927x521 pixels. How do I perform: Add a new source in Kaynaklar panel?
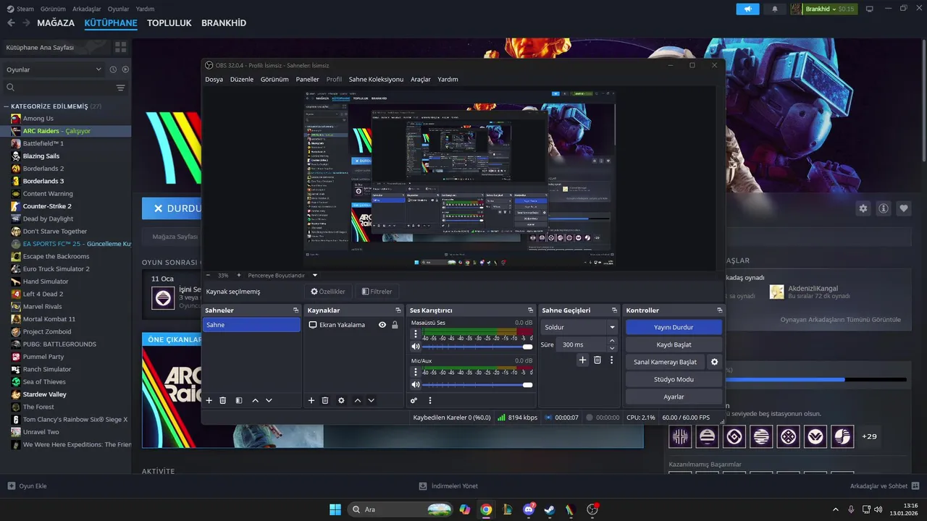(x=311, y=400)
